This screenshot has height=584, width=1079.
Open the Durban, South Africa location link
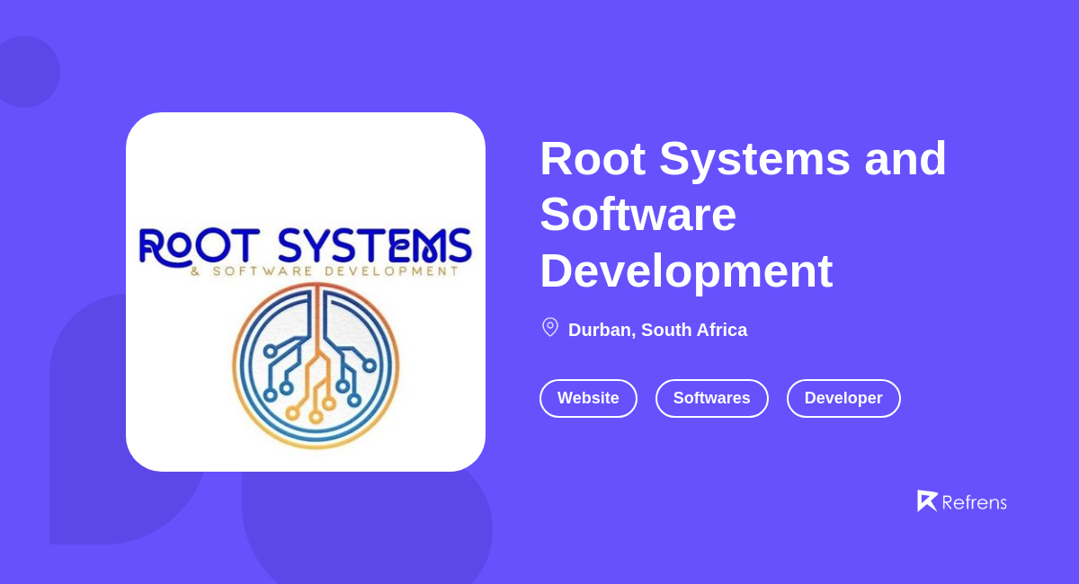pos(657,330)
